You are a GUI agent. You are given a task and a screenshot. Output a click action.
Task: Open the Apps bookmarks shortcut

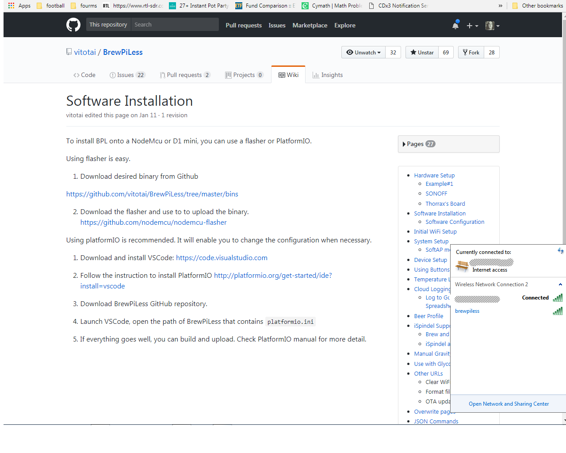(x=19, y=6)
